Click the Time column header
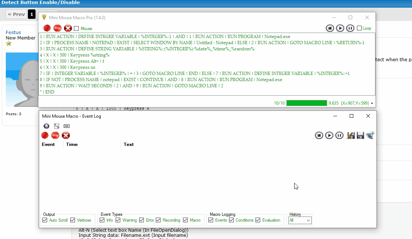The height and width of the screenshot is (239, 412). [x=72, y=144]
